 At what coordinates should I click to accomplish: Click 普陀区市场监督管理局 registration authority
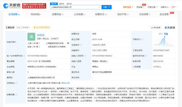[102, 72]
